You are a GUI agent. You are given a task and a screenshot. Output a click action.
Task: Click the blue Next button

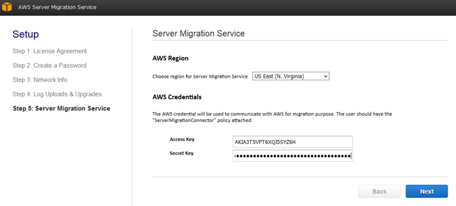coord(427,192)
